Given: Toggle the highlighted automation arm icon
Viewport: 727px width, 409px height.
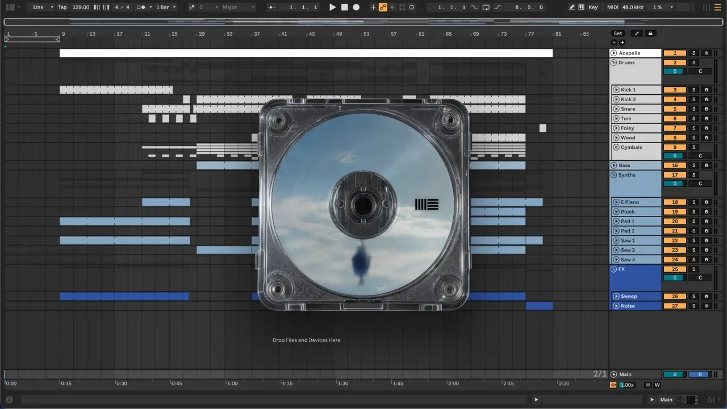Looking at the screenshot, I should point(383,7).
